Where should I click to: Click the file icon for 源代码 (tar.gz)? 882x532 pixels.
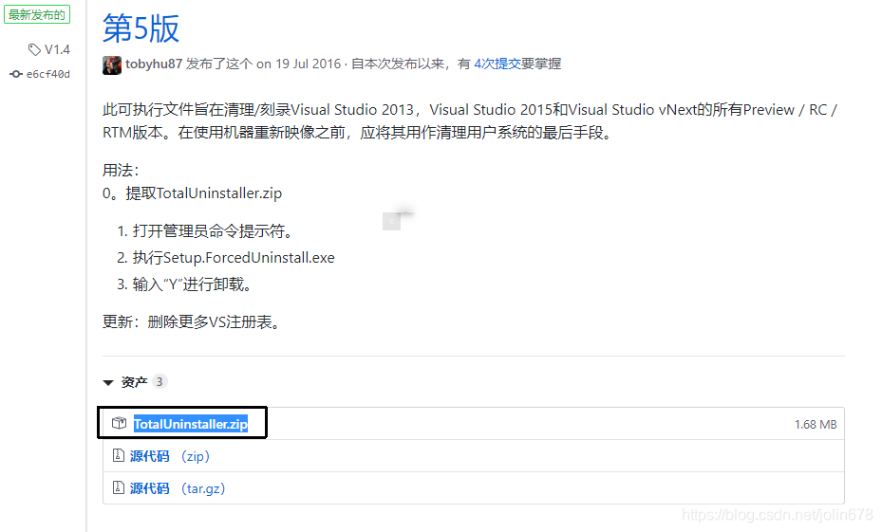pos(118,487)
